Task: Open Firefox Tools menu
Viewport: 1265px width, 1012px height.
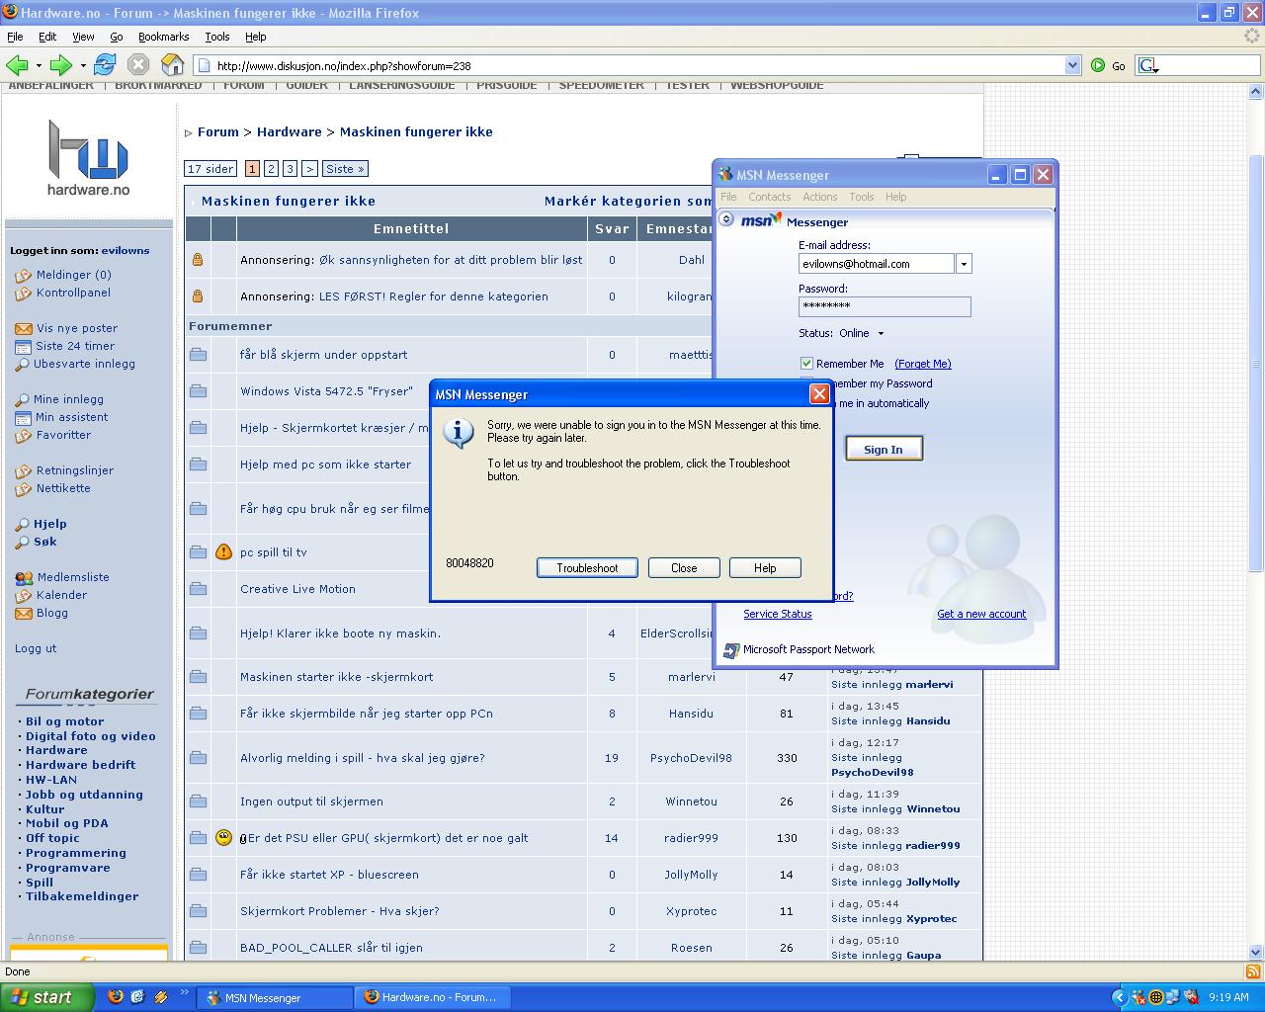Action: pyautogui.click(x=217, y=37)
